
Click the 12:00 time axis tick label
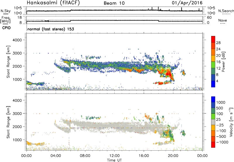114,156
